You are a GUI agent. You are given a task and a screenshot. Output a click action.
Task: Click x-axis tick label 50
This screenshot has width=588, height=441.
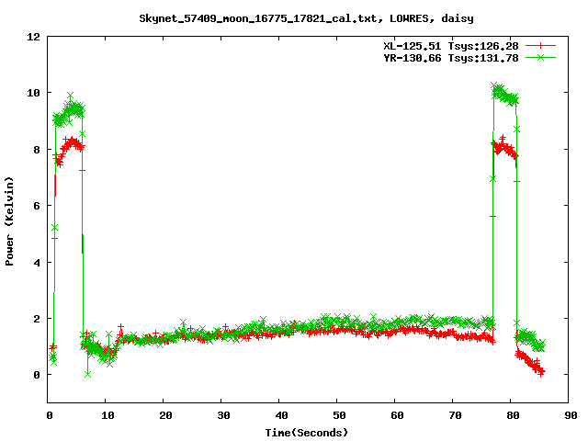339,415
